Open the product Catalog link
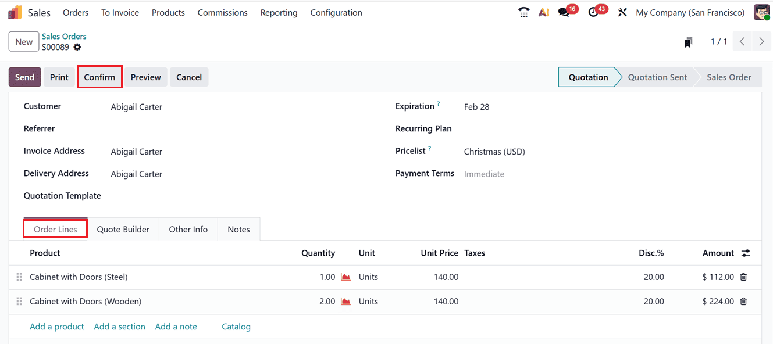 236,327
